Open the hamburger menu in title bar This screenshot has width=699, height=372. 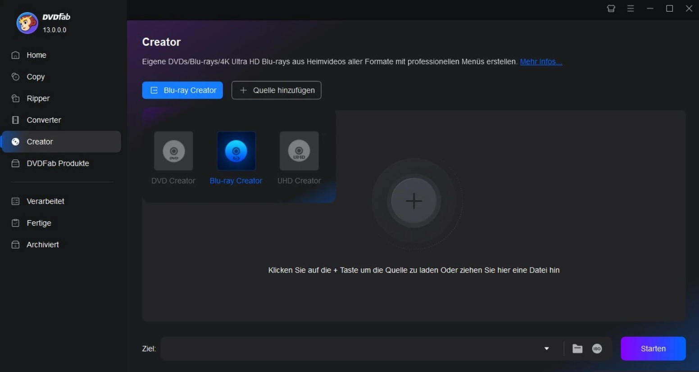(631, 9)
